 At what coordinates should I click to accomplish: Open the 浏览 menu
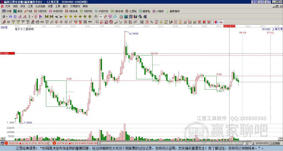15,6
